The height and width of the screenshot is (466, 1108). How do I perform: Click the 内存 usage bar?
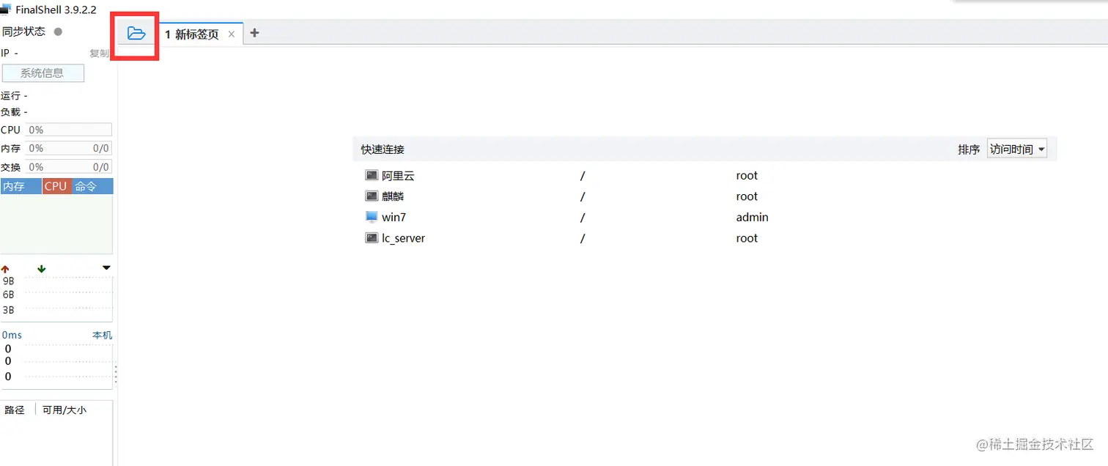pos(68,148)
